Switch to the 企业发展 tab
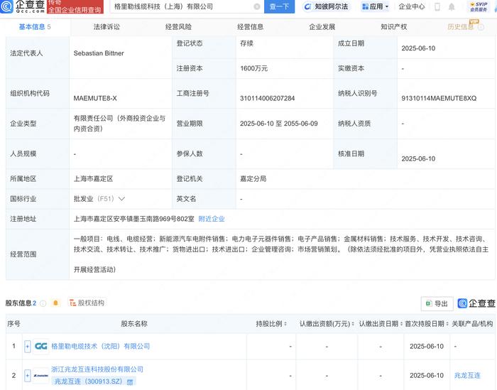 click(x=322, y=27)
